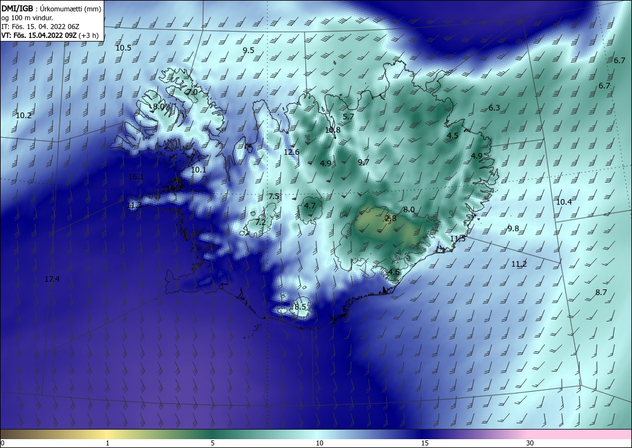Viewport: 632px width, 448px height.
Task: Click the legend tick label 1
Action: pos(107,443)
